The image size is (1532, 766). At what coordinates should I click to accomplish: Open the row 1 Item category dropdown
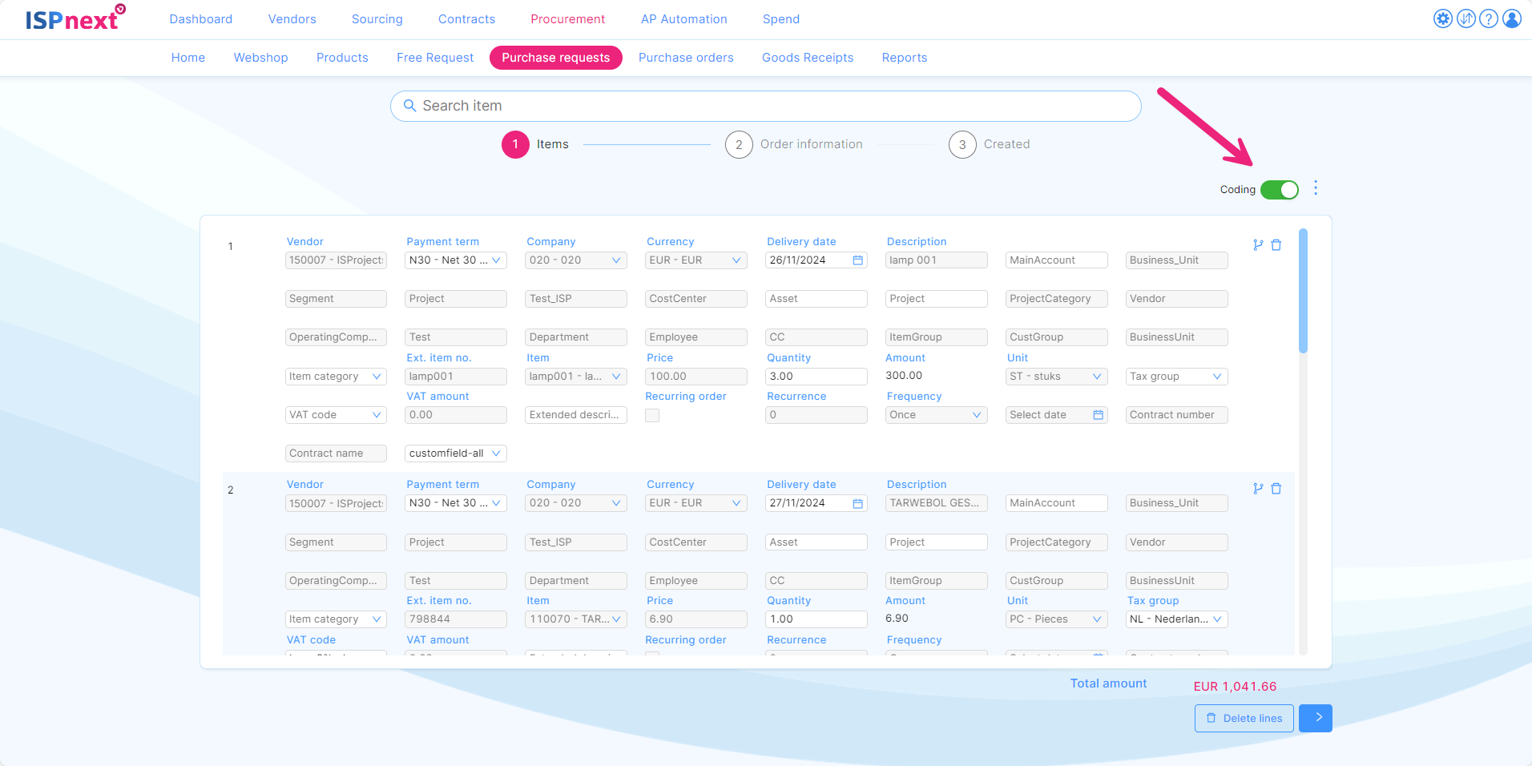(x=335, y=377)
